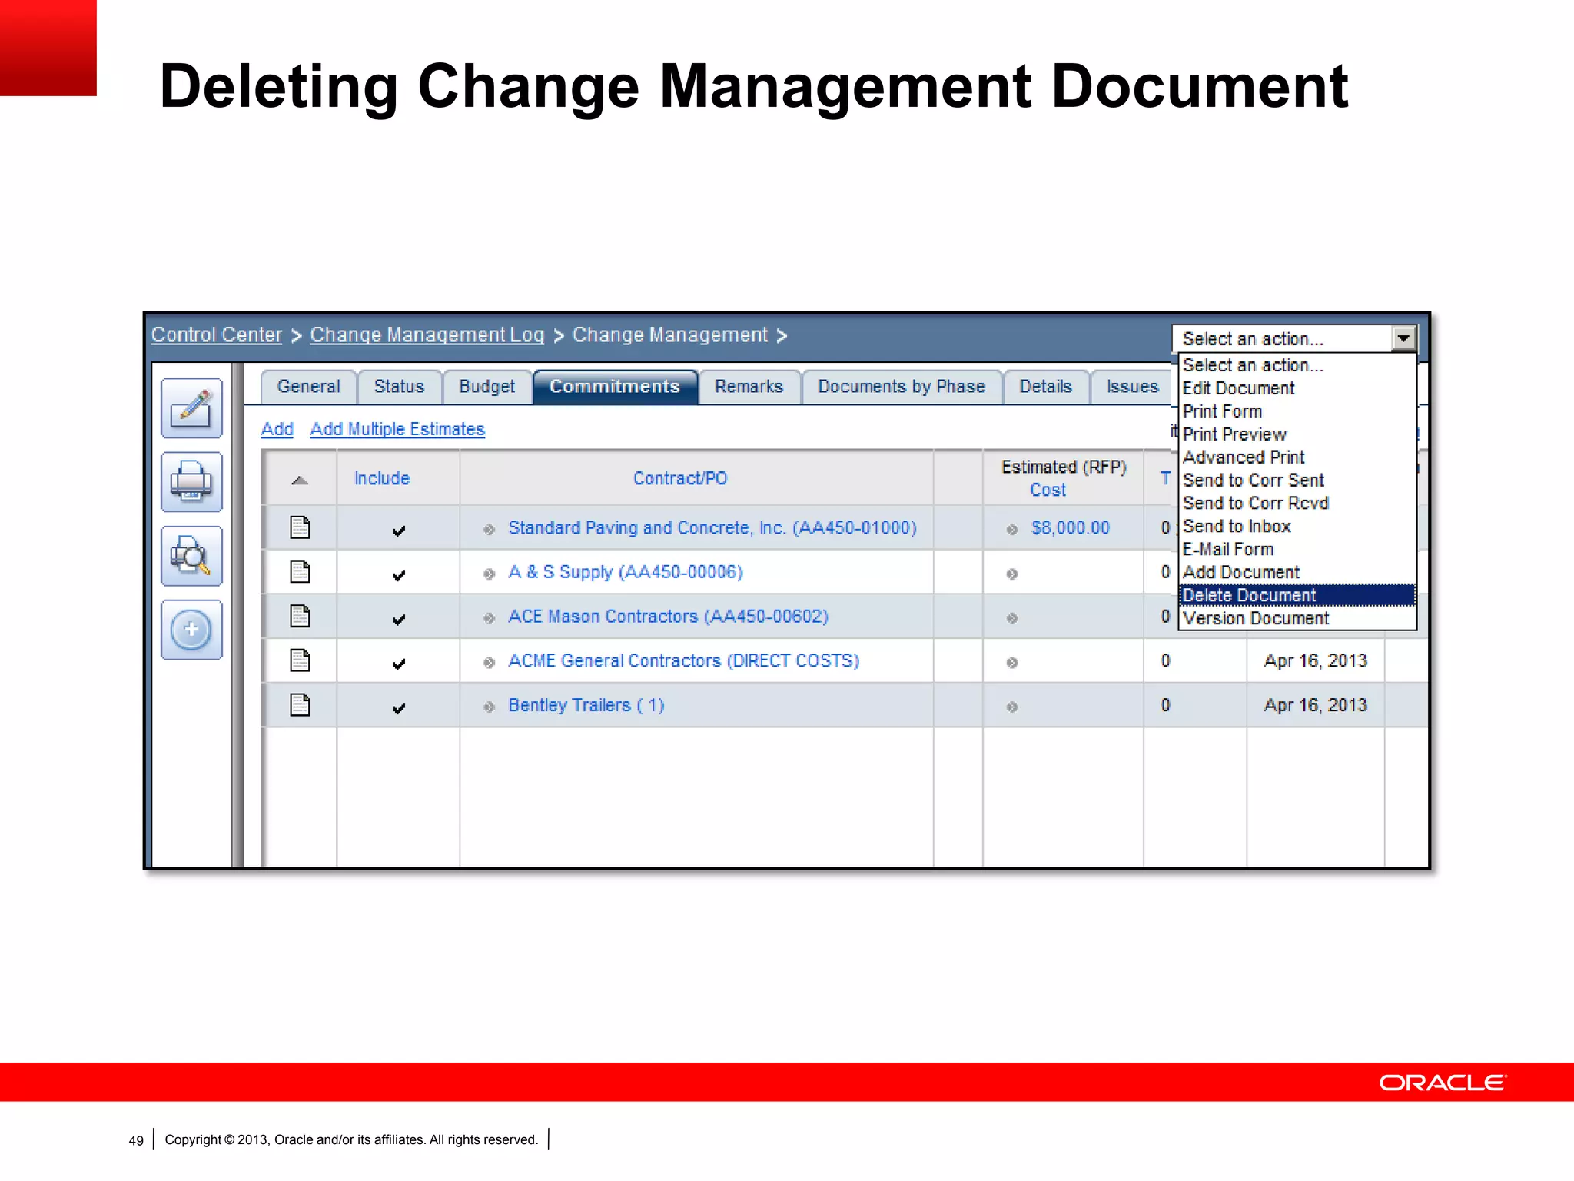1574x1181 pixels.
Task: Switch to the Issues tab
Action: click(1132, 387)
